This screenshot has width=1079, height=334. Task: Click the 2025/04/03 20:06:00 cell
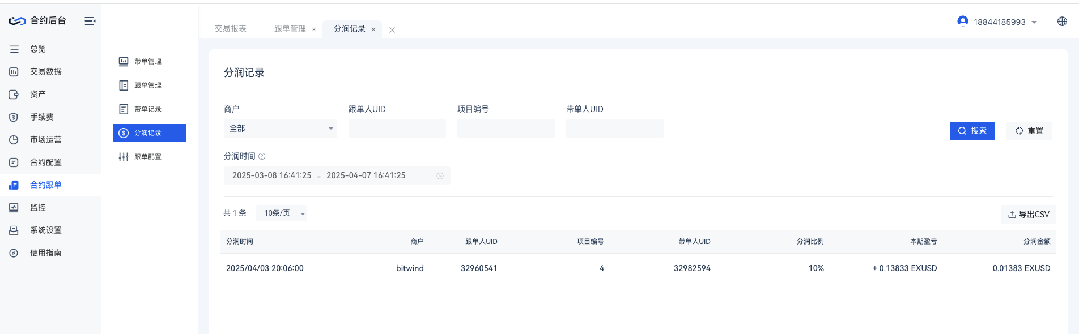(265, 268)
